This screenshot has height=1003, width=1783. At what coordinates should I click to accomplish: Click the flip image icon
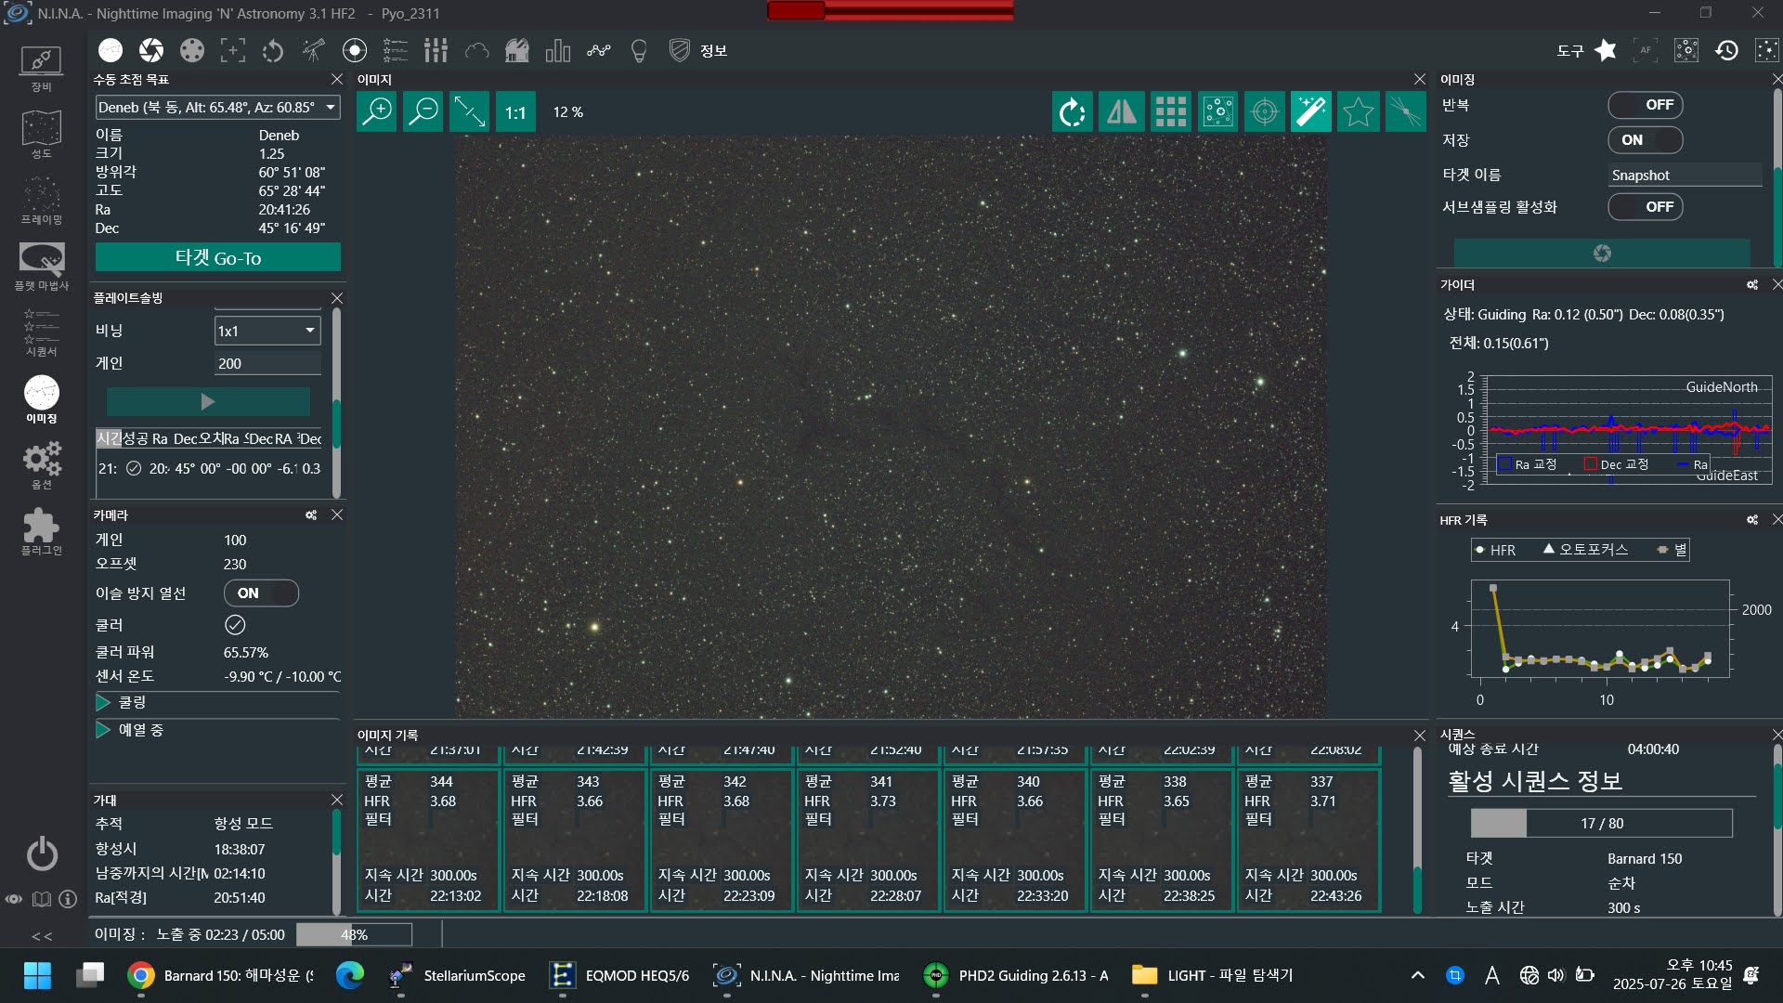1122,112
